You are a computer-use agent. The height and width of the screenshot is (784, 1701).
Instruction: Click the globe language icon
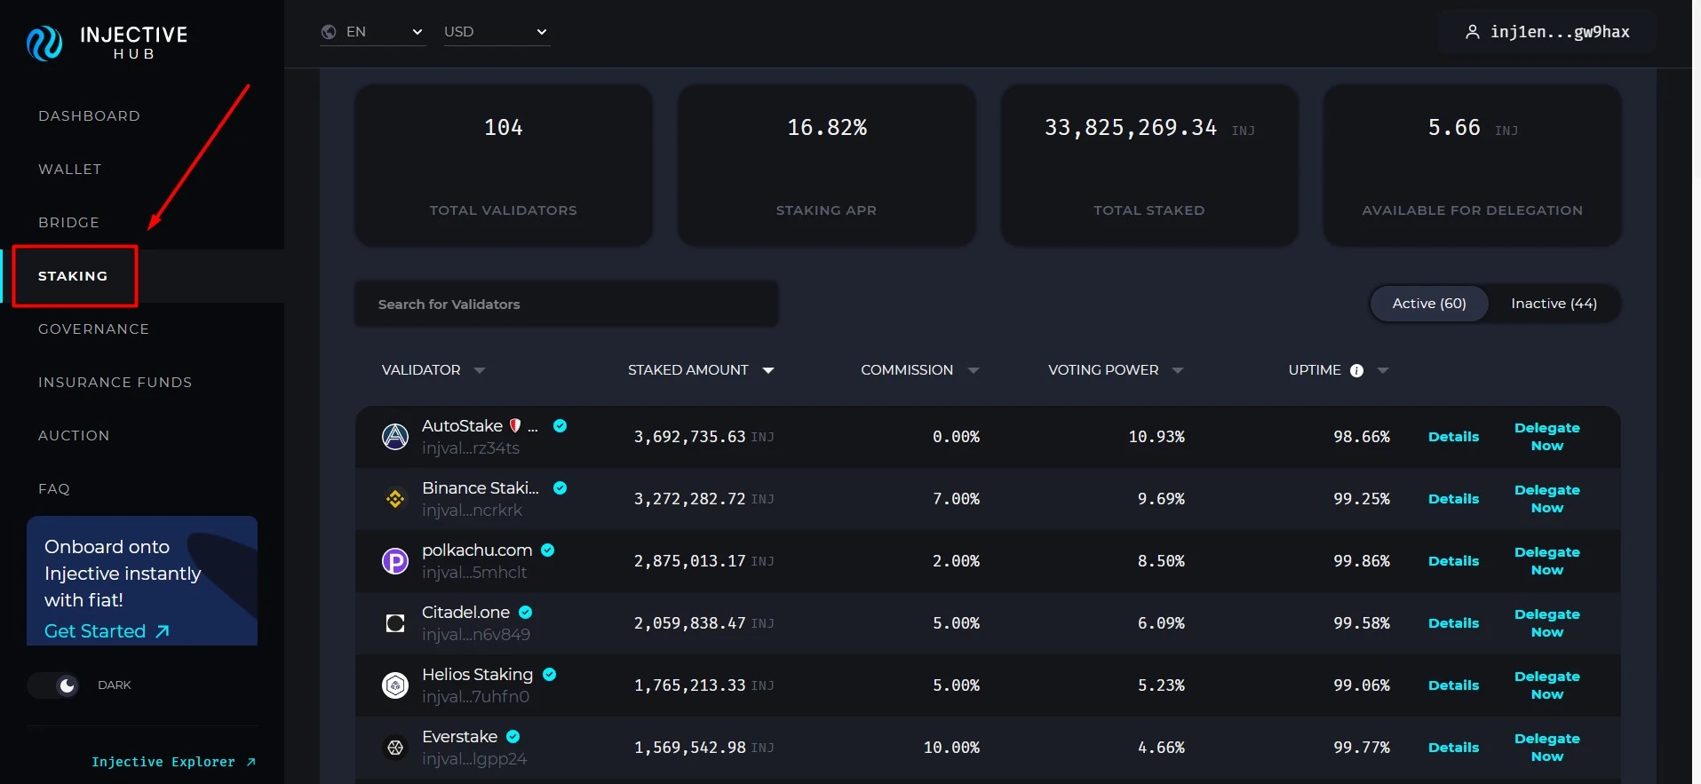[x=329, y=32]
